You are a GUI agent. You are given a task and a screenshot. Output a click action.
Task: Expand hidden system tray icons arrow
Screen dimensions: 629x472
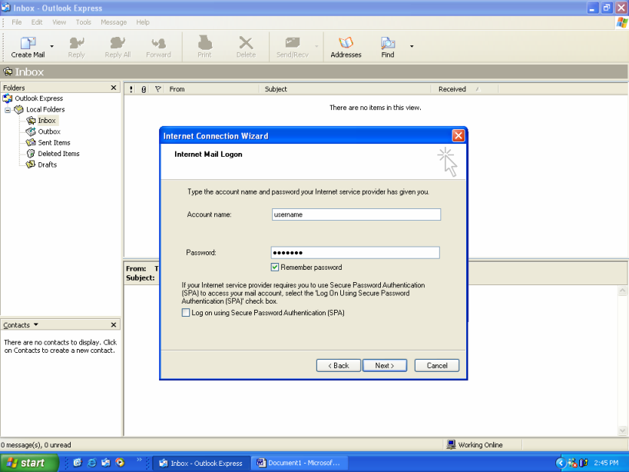560,464
